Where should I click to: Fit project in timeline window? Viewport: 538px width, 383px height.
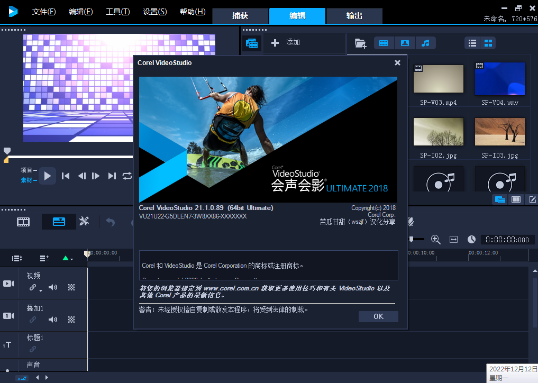(453, 240)
